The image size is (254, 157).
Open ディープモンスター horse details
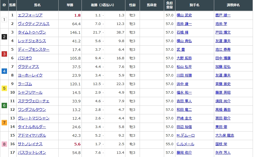coord(34,50)
